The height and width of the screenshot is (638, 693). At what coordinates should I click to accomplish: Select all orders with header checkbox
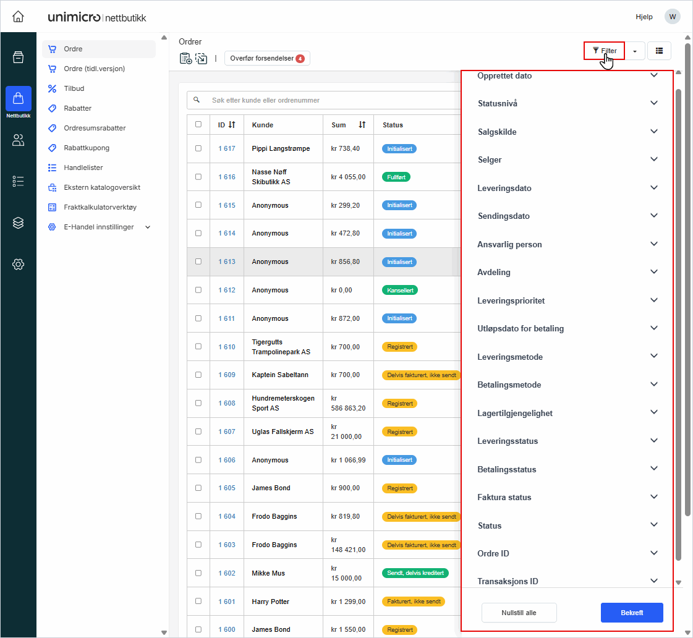coord(198,124)
